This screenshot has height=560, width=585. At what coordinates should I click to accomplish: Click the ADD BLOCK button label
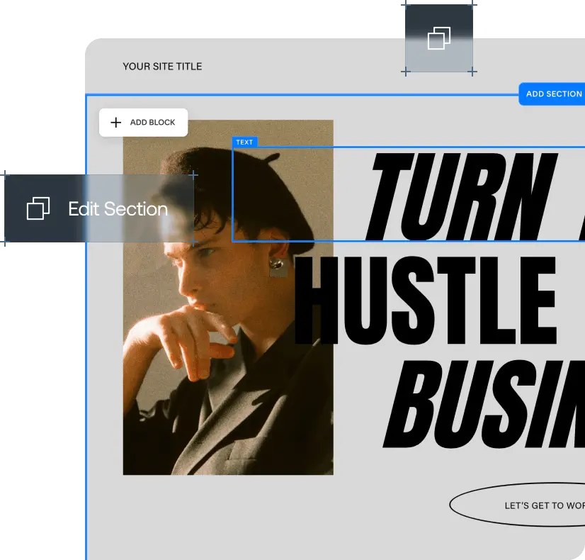coord(152,123)
